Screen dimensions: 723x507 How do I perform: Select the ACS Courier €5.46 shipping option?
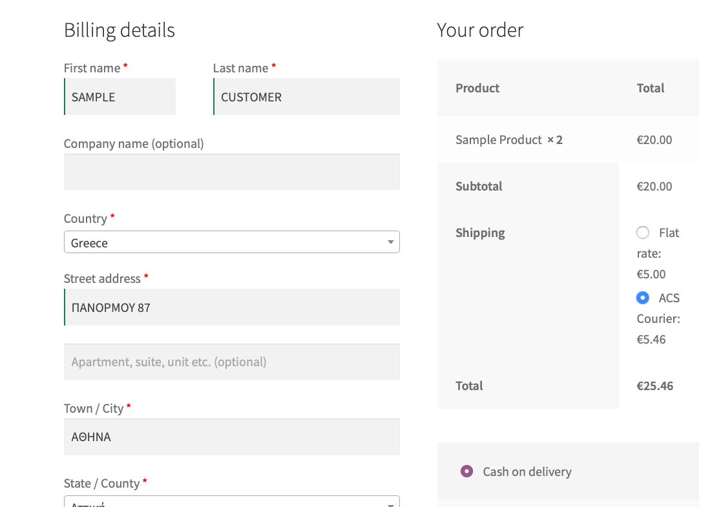pos(643,298)
